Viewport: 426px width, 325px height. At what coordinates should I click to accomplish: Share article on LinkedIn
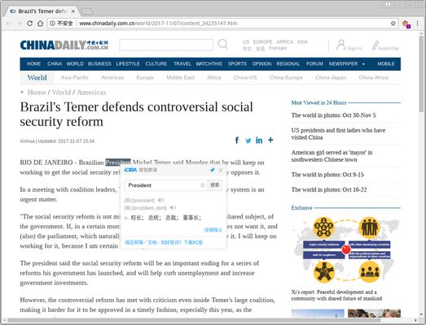click(x=259, y=140)
